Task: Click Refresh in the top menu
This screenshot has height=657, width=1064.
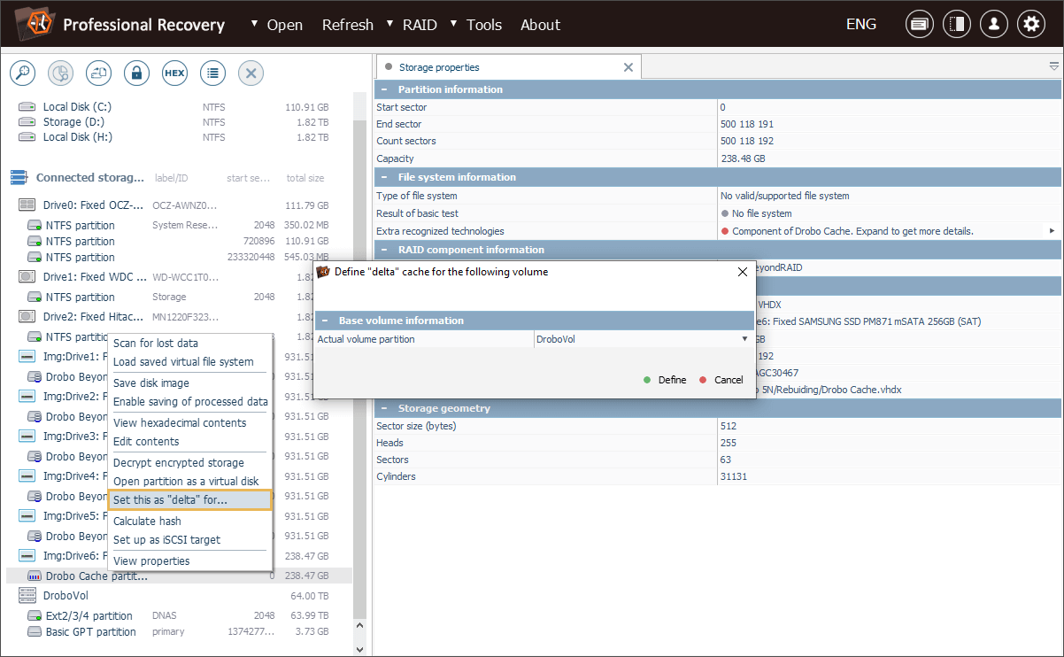Action: (348, 25)
